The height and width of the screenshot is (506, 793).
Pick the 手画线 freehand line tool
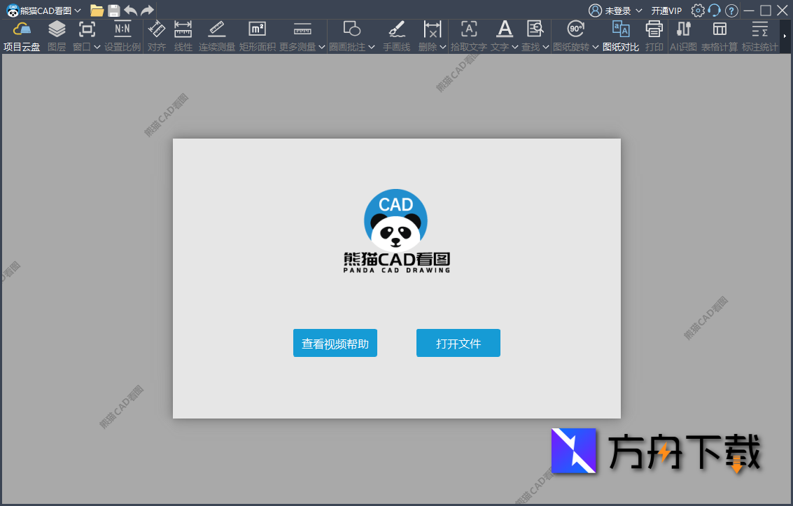[396, 35]
